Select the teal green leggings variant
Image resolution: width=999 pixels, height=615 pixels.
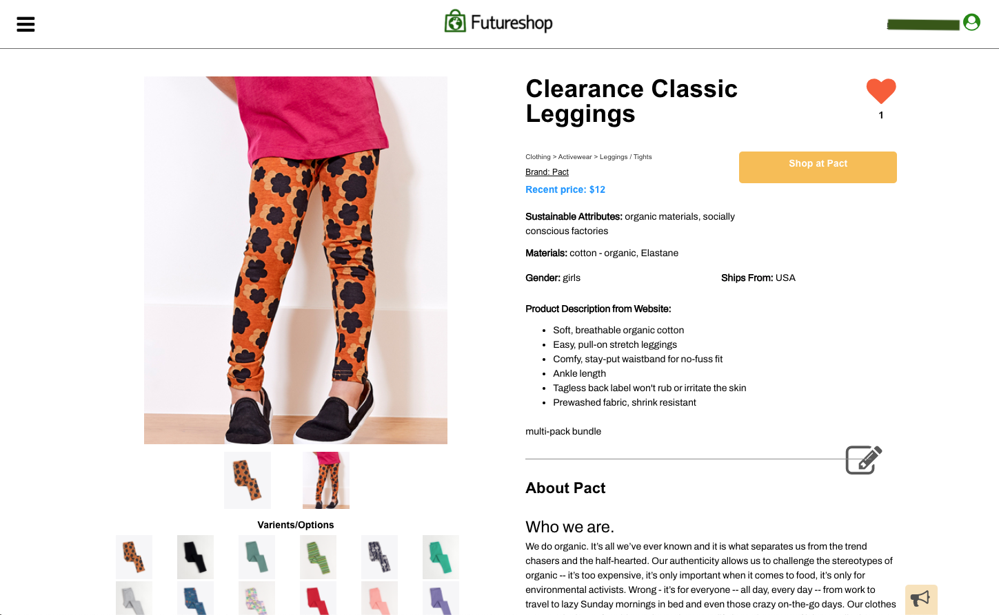(441, 557)
